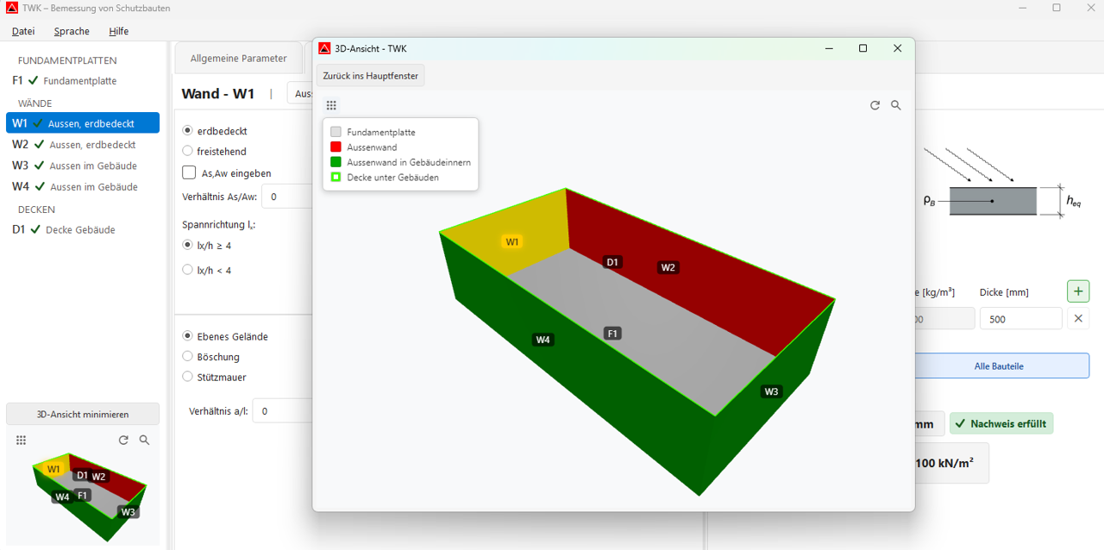This screenshot has height=550, width=1104.
Task: Activate zoom via the magnifier icon in 3D-Ansicht
Action: pos(895,104)
